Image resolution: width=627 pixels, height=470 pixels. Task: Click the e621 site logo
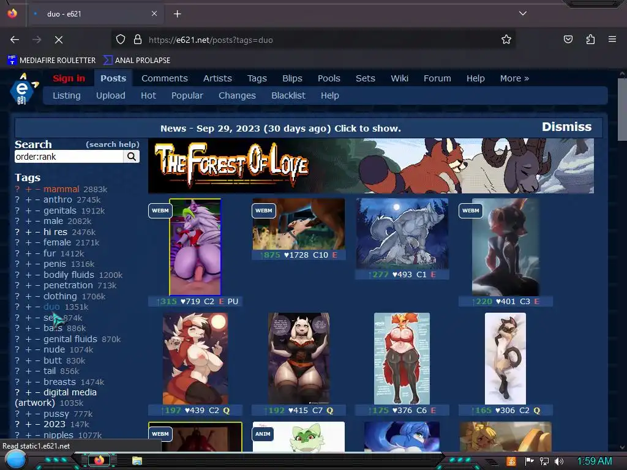pyautogui.click(x=23, y=89)
